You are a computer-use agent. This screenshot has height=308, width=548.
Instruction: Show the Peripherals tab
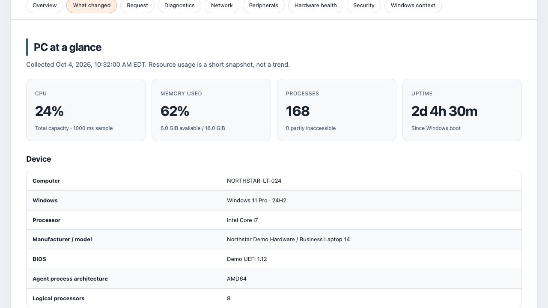264,6
